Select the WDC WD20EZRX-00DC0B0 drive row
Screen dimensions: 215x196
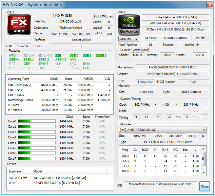pyautogui.click(x=60, y=178)
